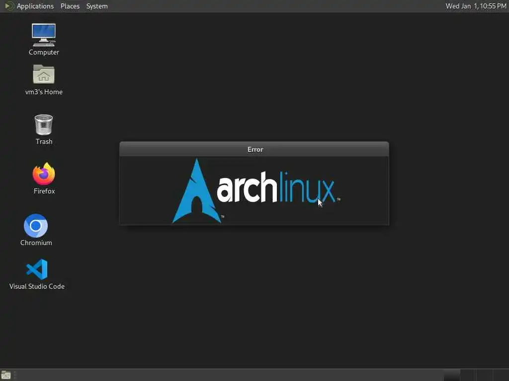Viewport: 509px width, 381px height.
Task: Click the "vm3's Home" label text
Action: point(44,92)
